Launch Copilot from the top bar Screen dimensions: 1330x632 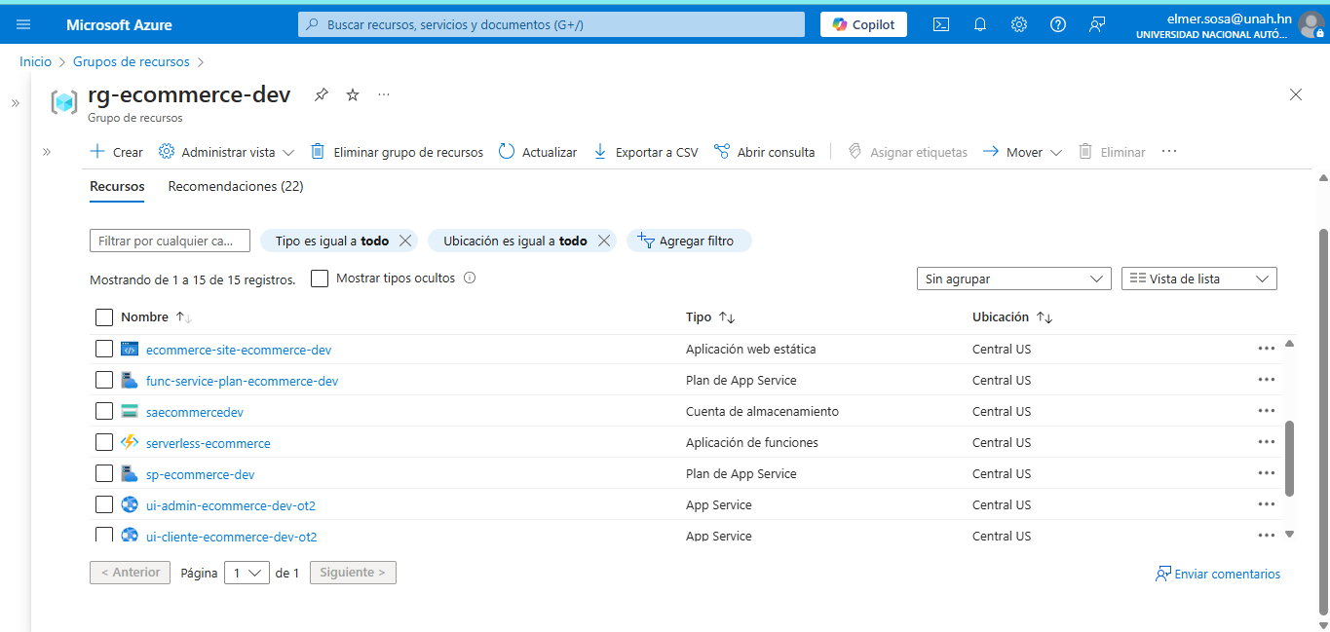(863, 23)
